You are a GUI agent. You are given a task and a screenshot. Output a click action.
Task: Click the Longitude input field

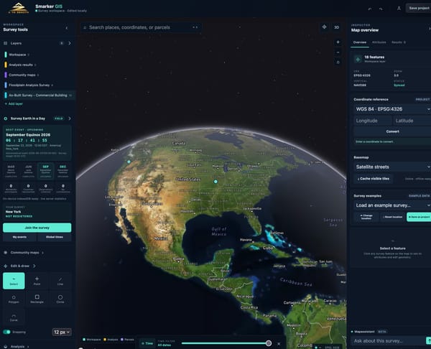373,121
